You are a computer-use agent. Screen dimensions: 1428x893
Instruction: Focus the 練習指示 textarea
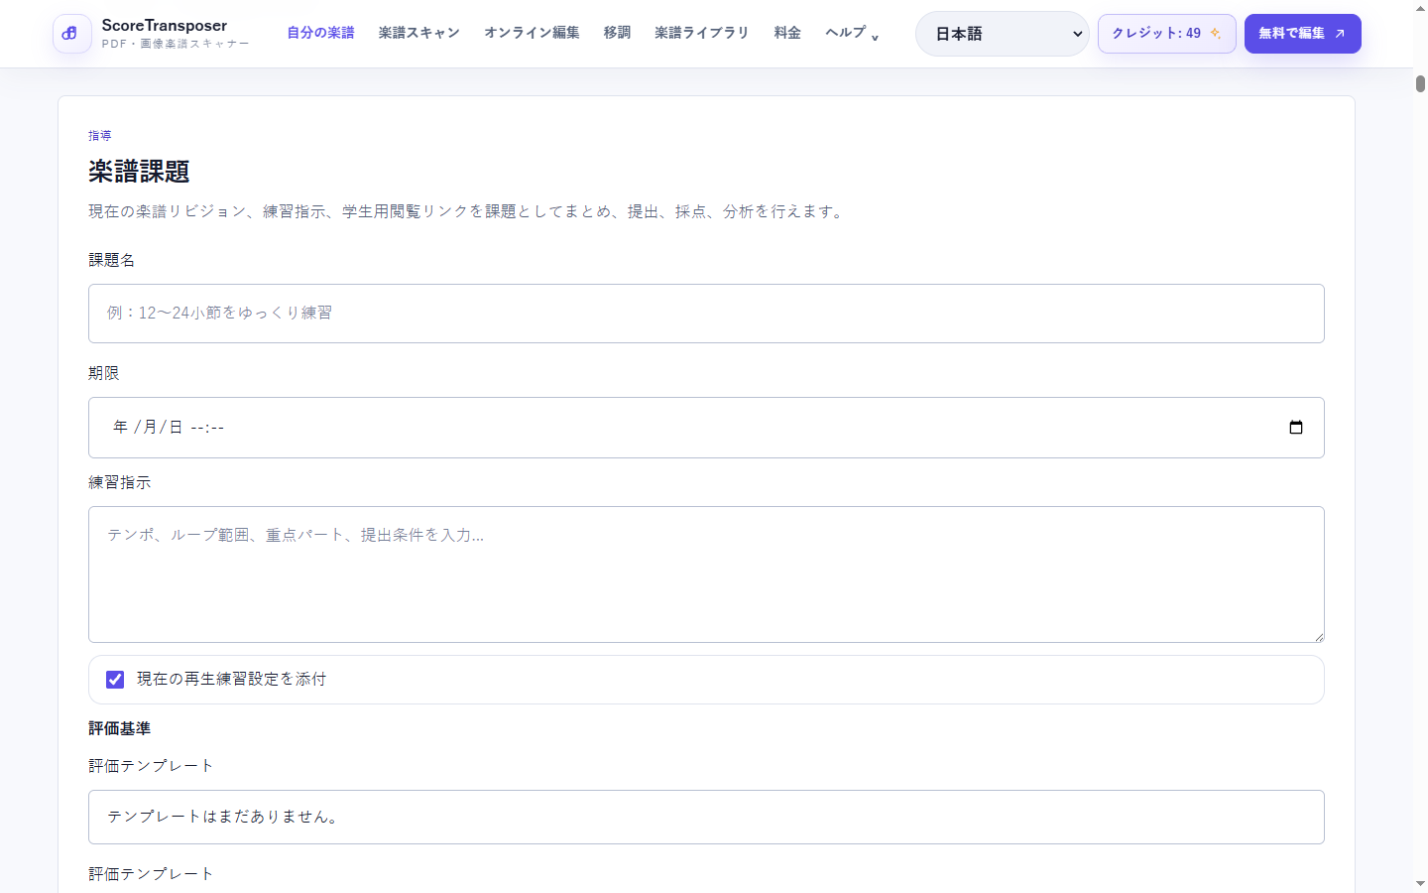coord(706,574)
